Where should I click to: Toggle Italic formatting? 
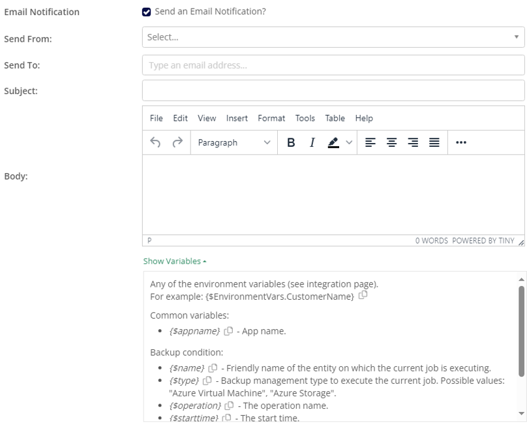pyautogui.click(x=312, y=142)
